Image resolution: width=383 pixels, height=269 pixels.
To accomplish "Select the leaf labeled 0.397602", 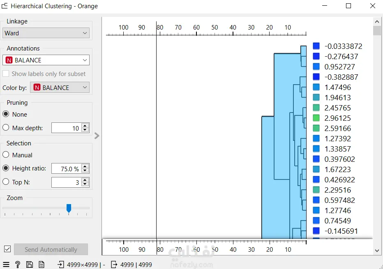I will [339, 159].
